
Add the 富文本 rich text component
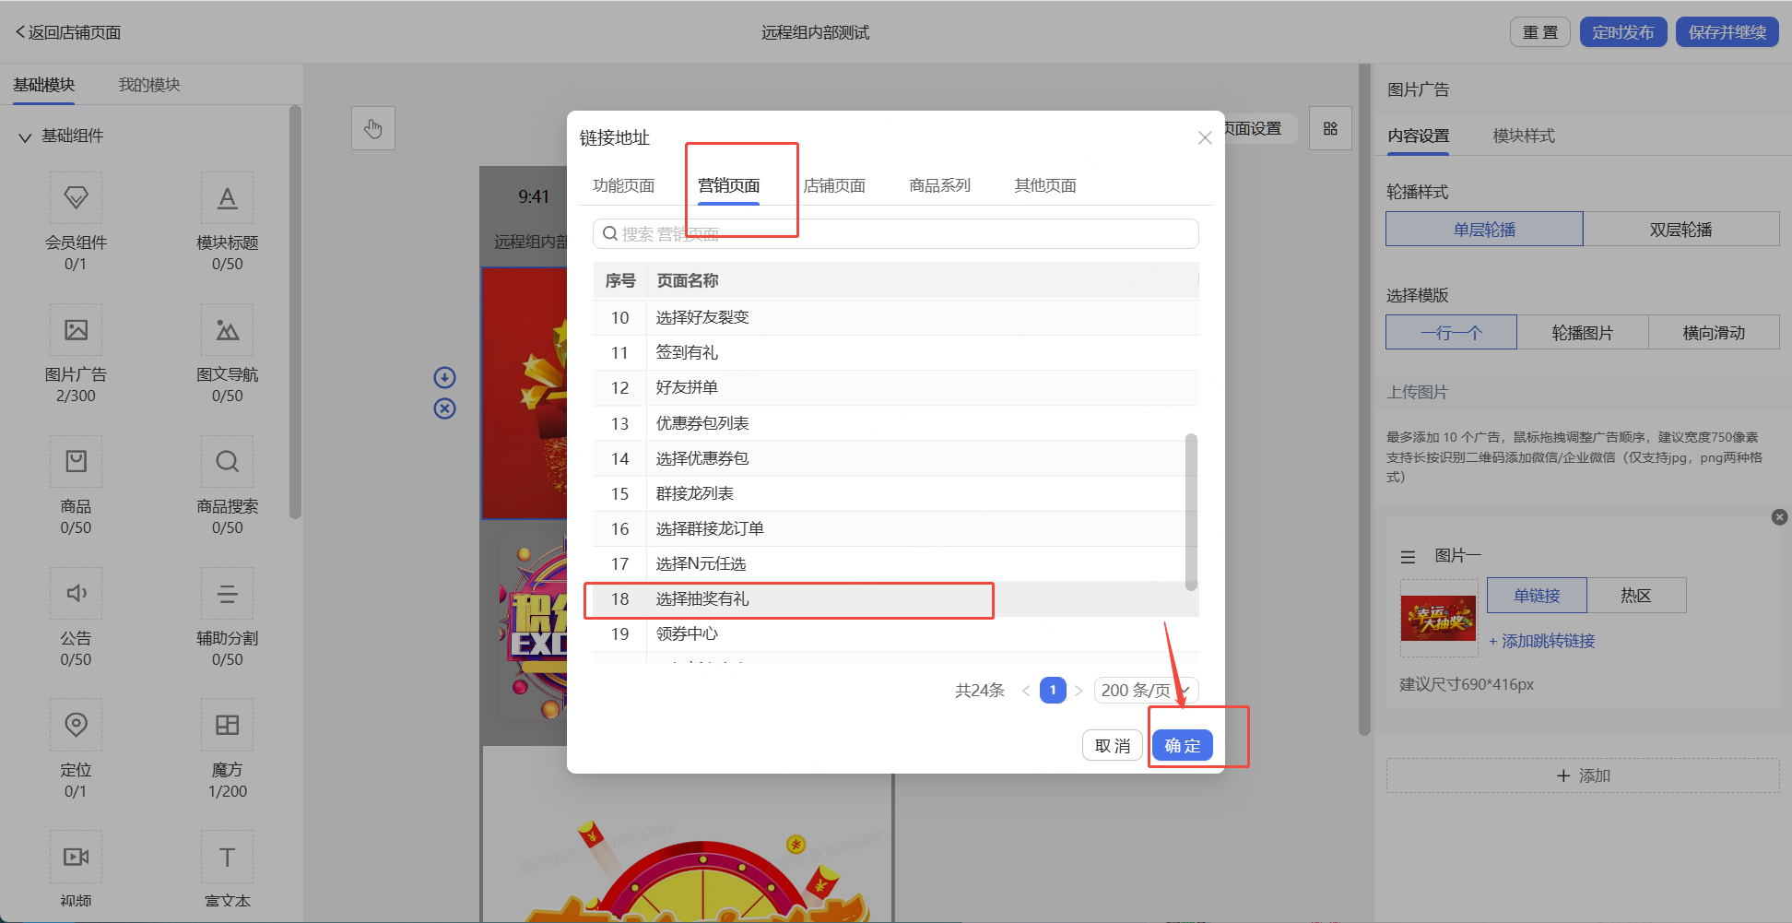(x=227, y=857)
